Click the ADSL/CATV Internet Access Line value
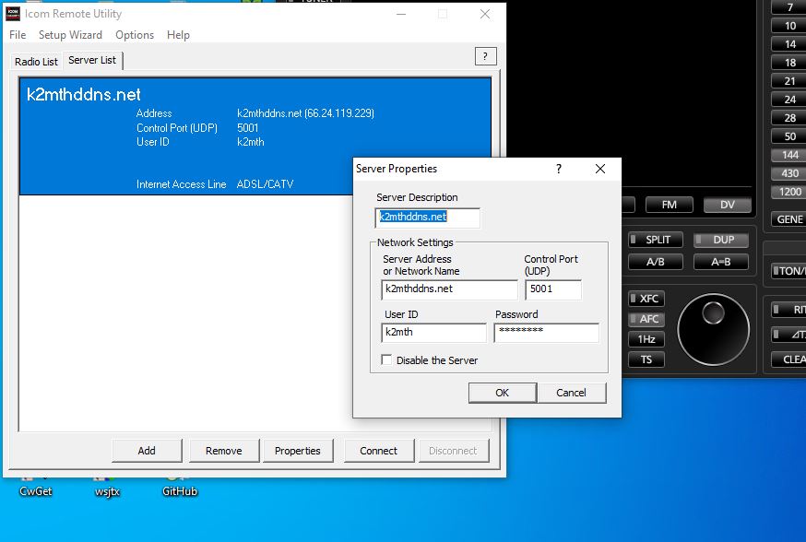The width and height of the screenshot is (806, 542). click(x=266, y=184)
